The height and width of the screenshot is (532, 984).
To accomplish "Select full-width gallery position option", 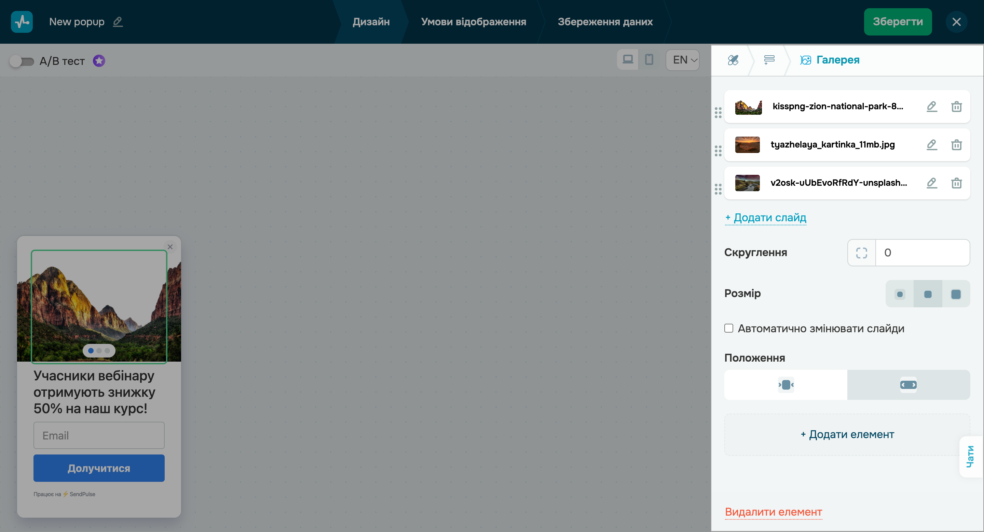I will 908,385.
